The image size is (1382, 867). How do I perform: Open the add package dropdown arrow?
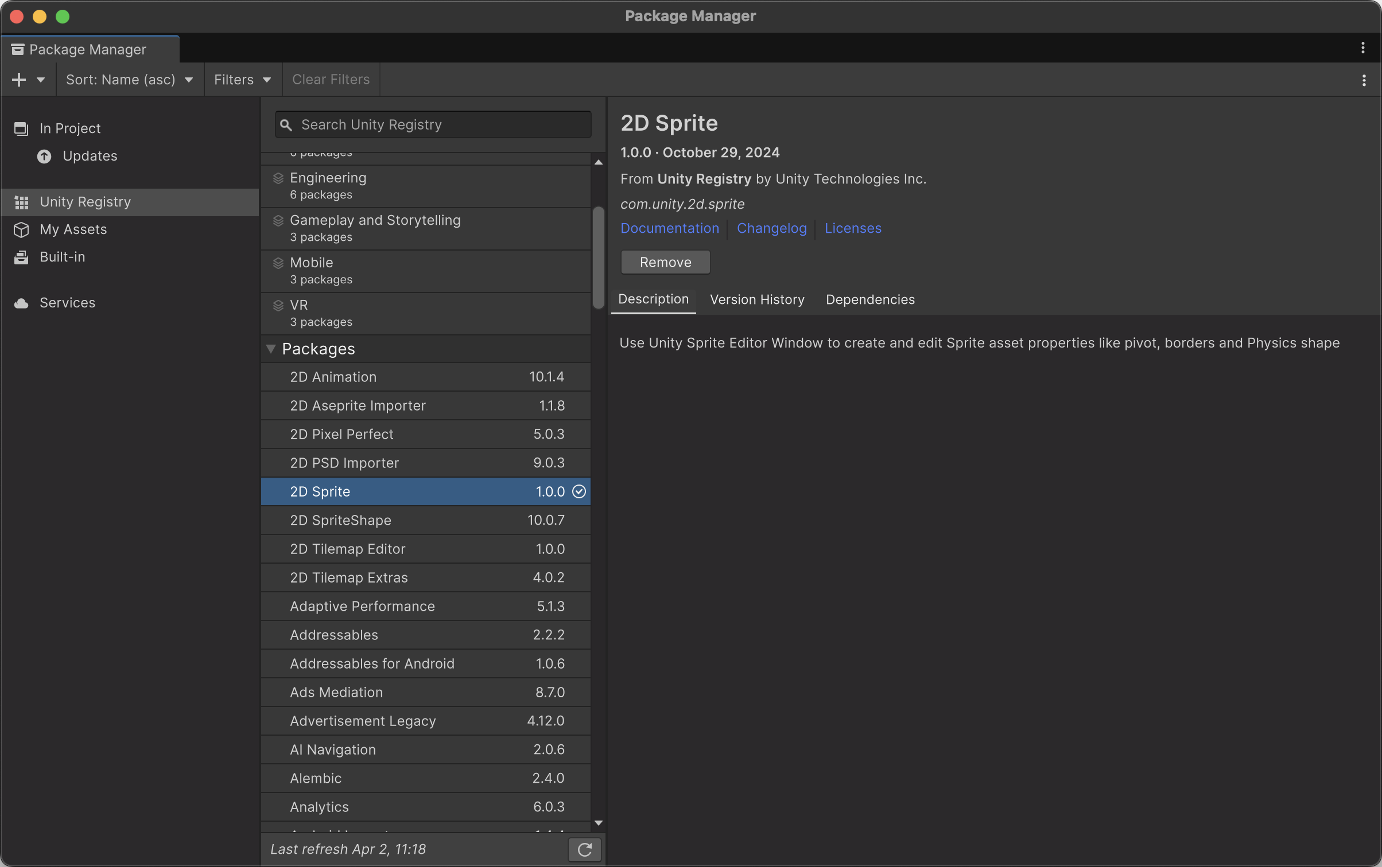point(41,80)
